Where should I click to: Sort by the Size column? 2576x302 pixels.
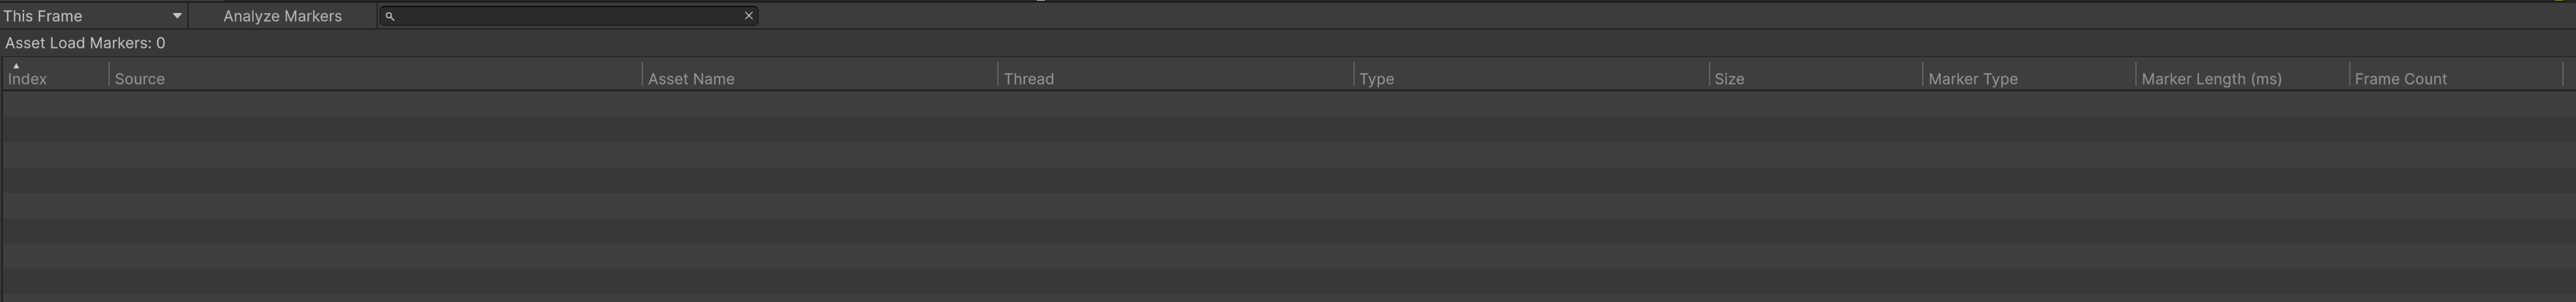pos(1729,79)
